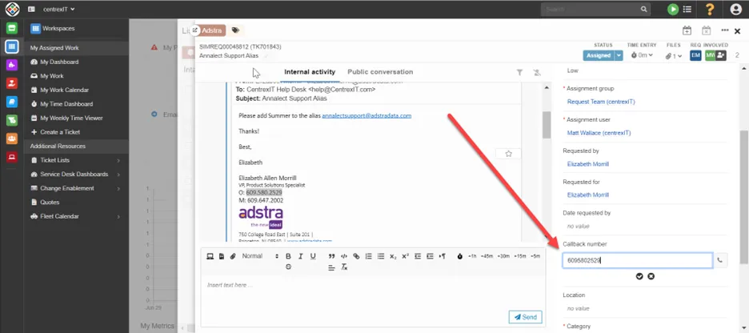Click the search magnifier icon

[x=644, y=9]
